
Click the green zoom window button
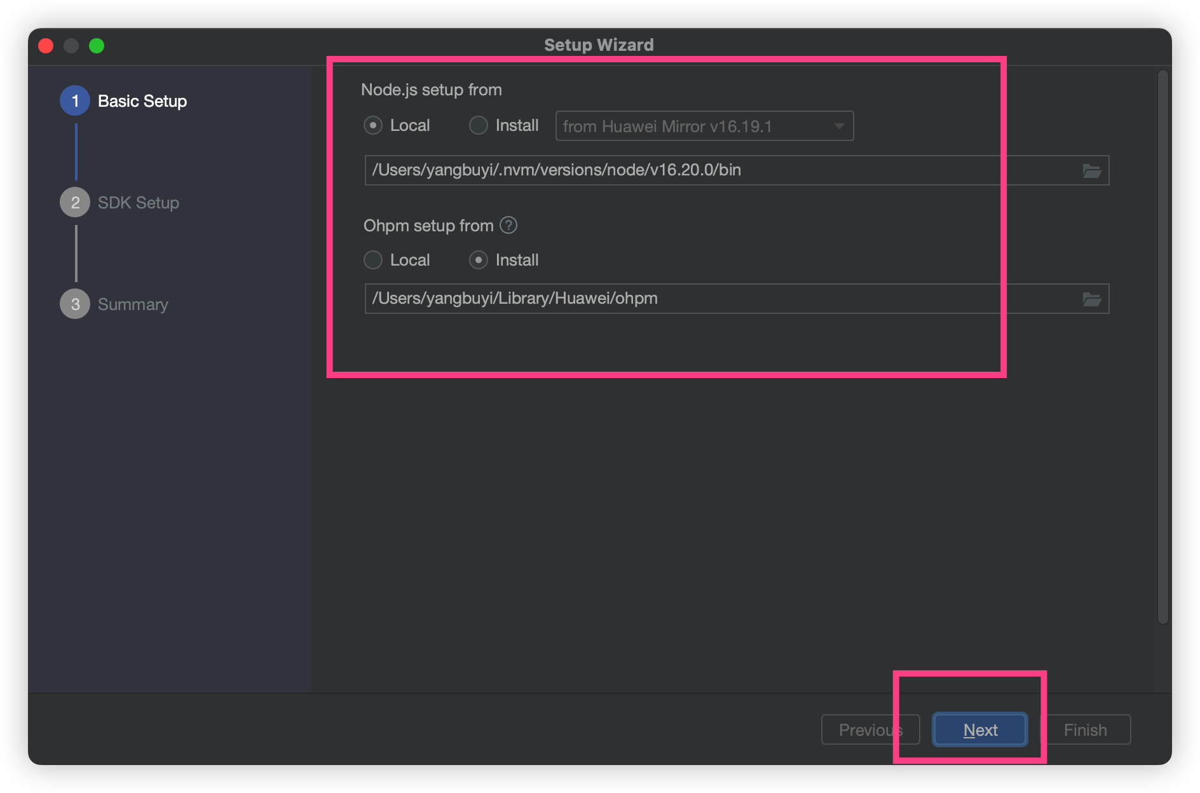point(97,46)
